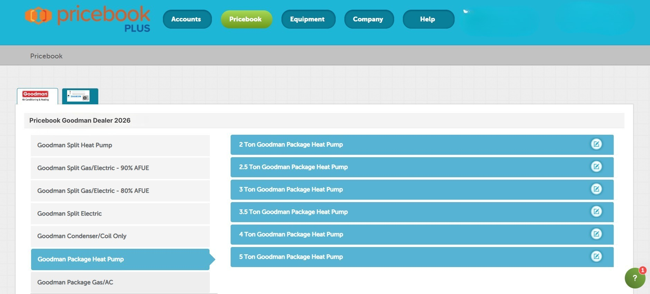Open the Company menu
Viewport: 650px width, 294px height.
[x=369, y=19]
